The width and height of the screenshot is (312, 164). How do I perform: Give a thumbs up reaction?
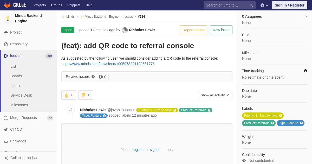coord(69,95)
